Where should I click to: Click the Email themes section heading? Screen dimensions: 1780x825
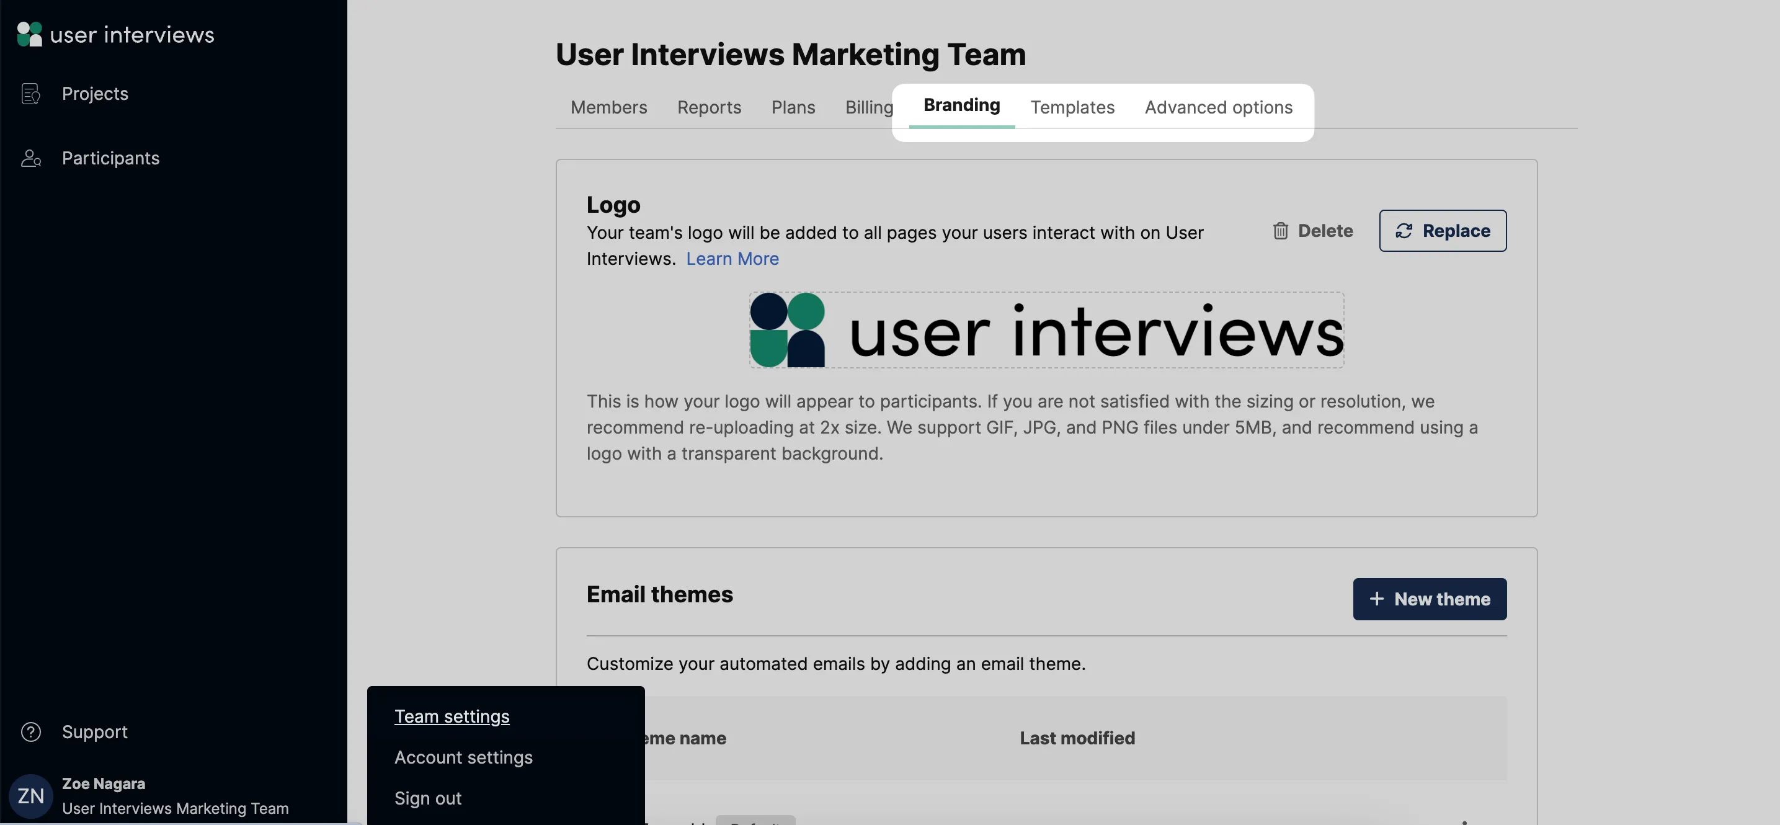(x=660, y=594)
